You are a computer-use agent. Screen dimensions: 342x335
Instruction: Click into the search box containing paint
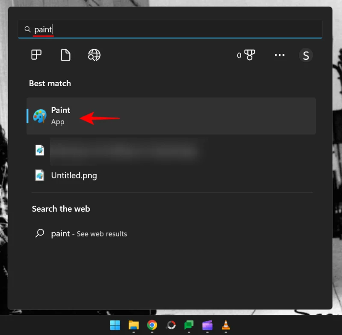click(171, 29)
